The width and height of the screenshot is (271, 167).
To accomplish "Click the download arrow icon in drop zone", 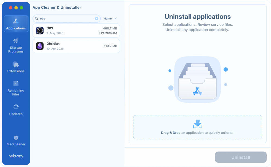I will pyautogui.click(x=197, y=124).
